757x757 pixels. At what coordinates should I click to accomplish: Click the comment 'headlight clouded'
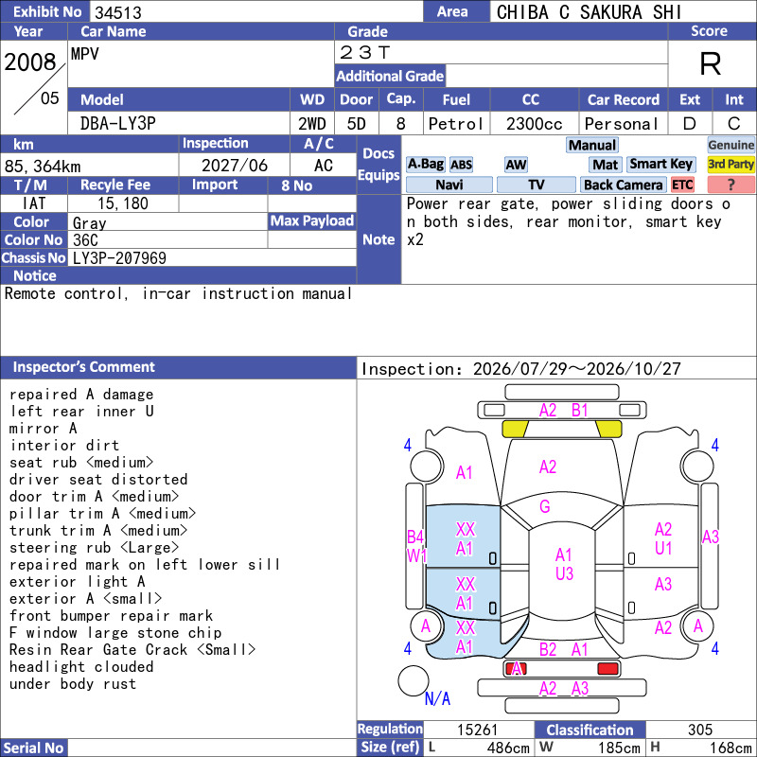click(x=81, y=667)
